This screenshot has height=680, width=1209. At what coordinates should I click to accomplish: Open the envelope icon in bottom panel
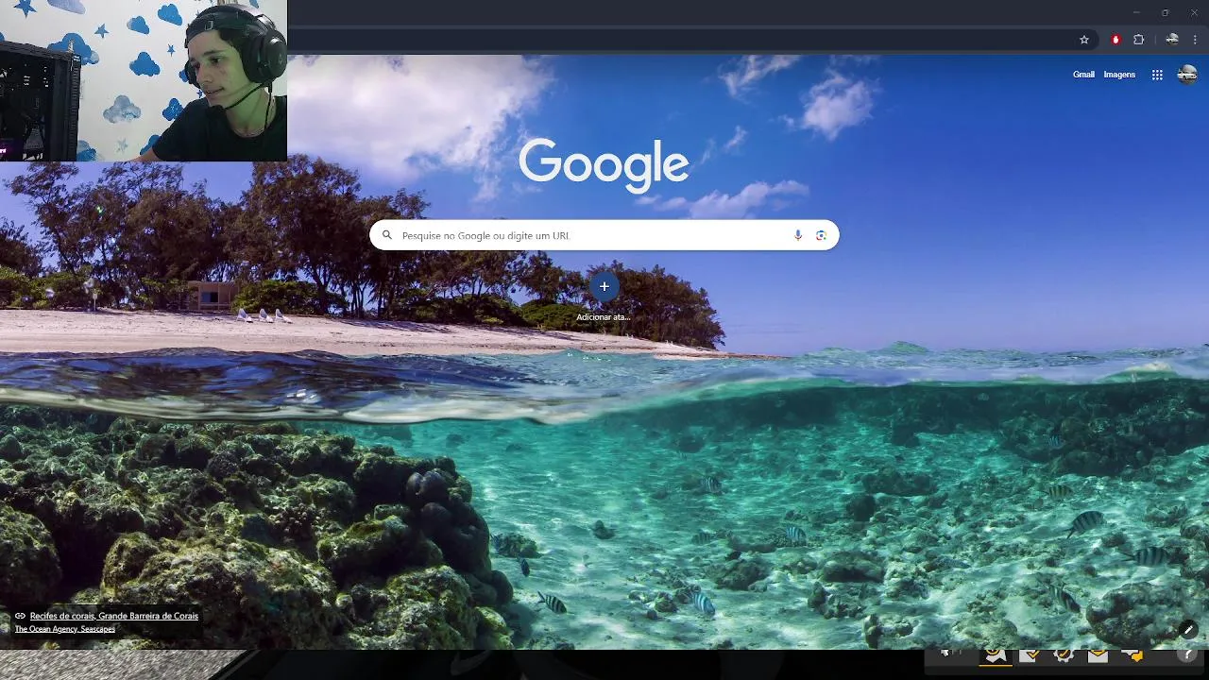point(1098,654)
